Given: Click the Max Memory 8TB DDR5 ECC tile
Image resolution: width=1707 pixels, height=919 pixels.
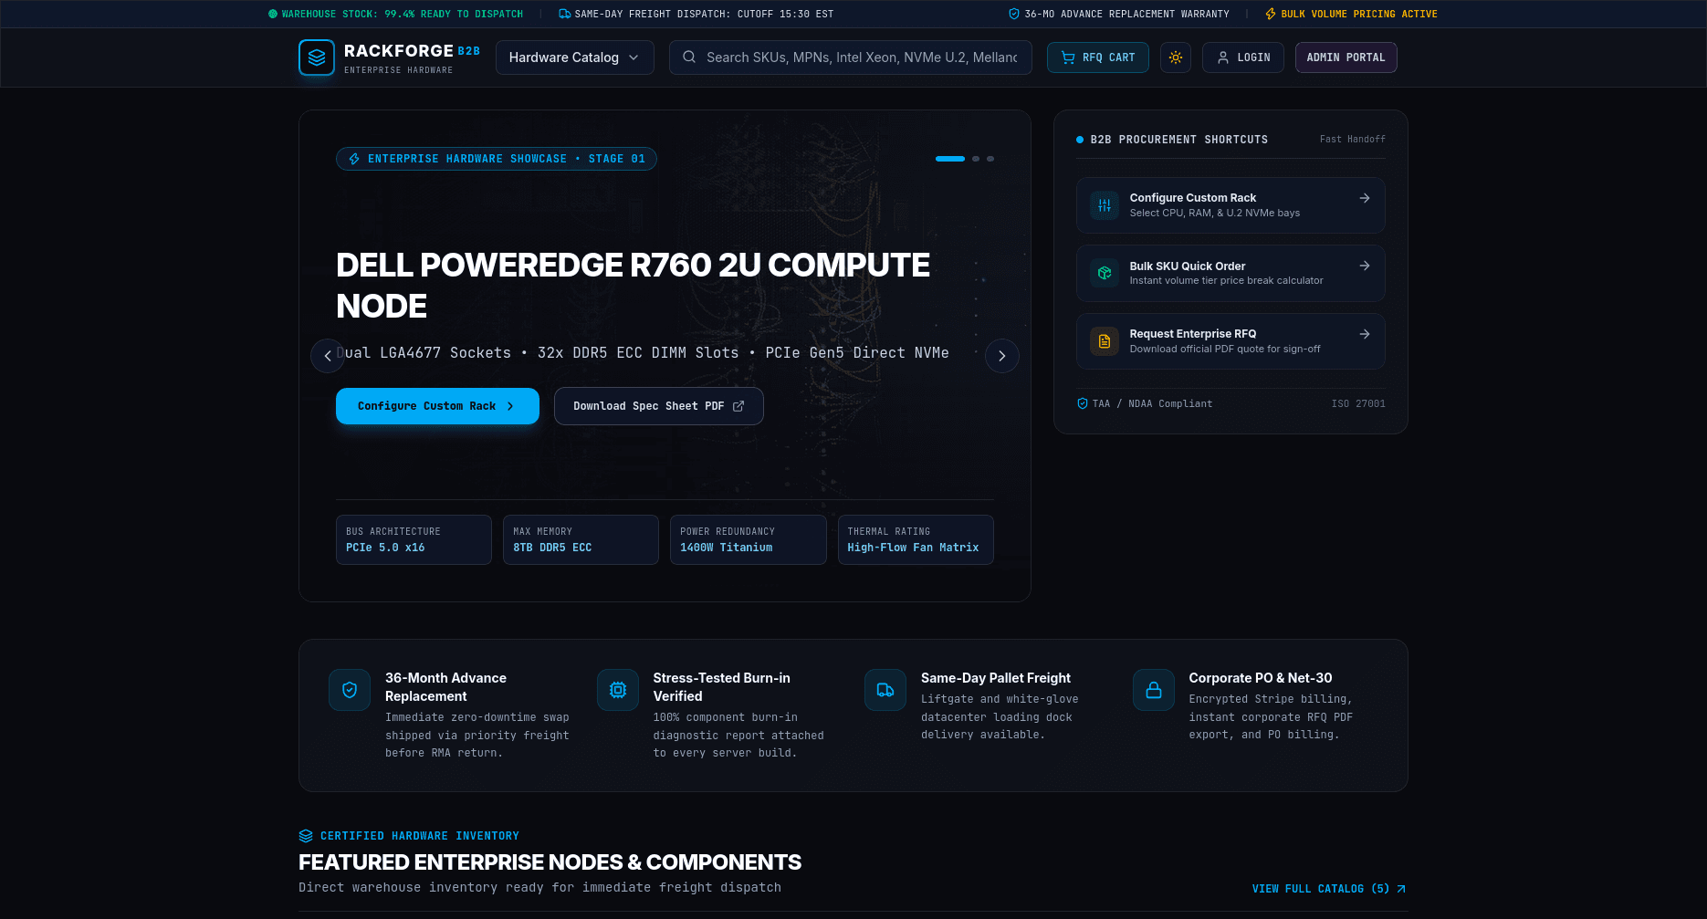Looking at the screenshot, I should click(581, 539).
